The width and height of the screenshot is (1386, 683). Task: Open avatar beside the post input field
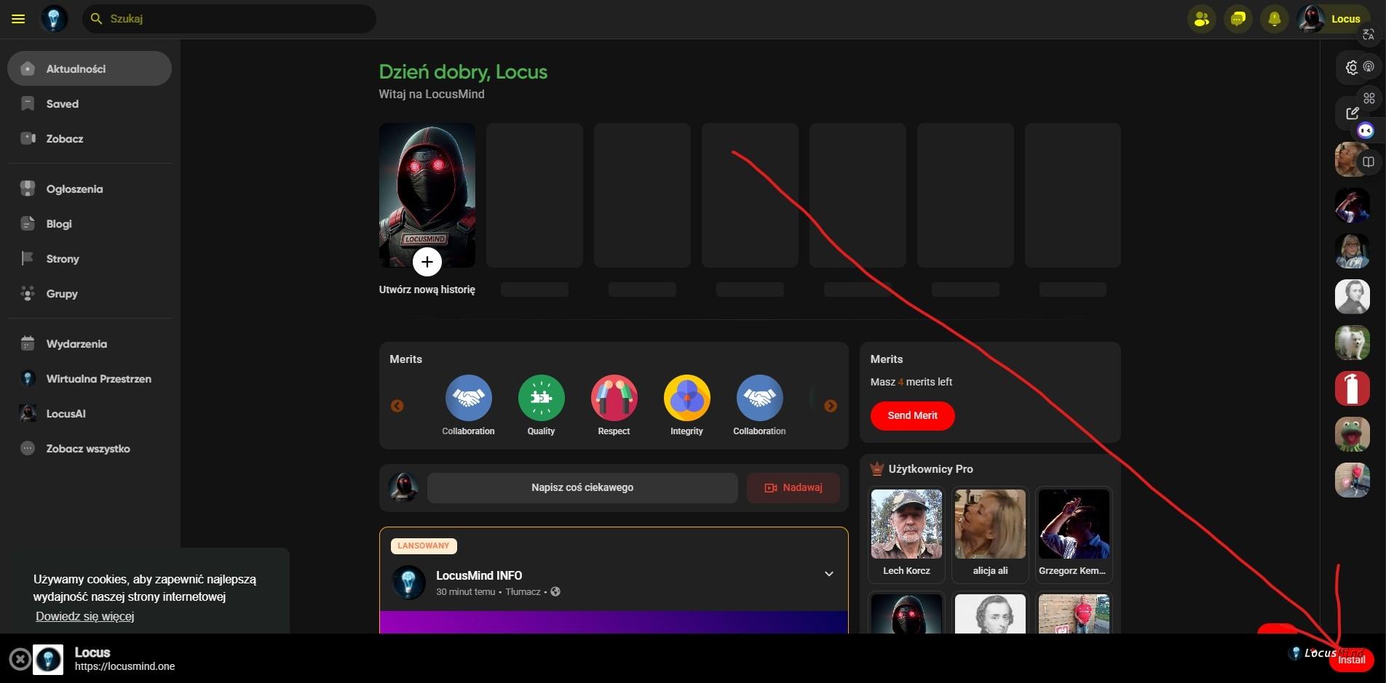pos(403,487)
